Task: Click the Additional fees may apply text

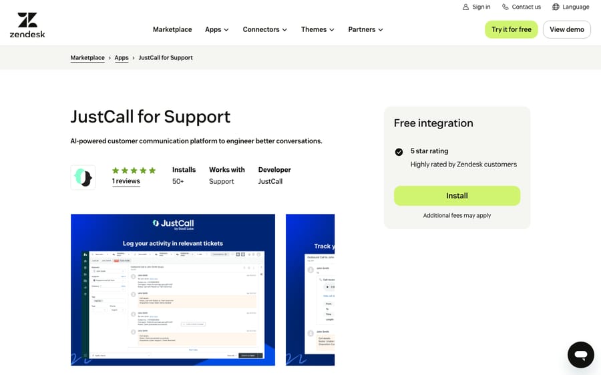Action: [457, 216]
